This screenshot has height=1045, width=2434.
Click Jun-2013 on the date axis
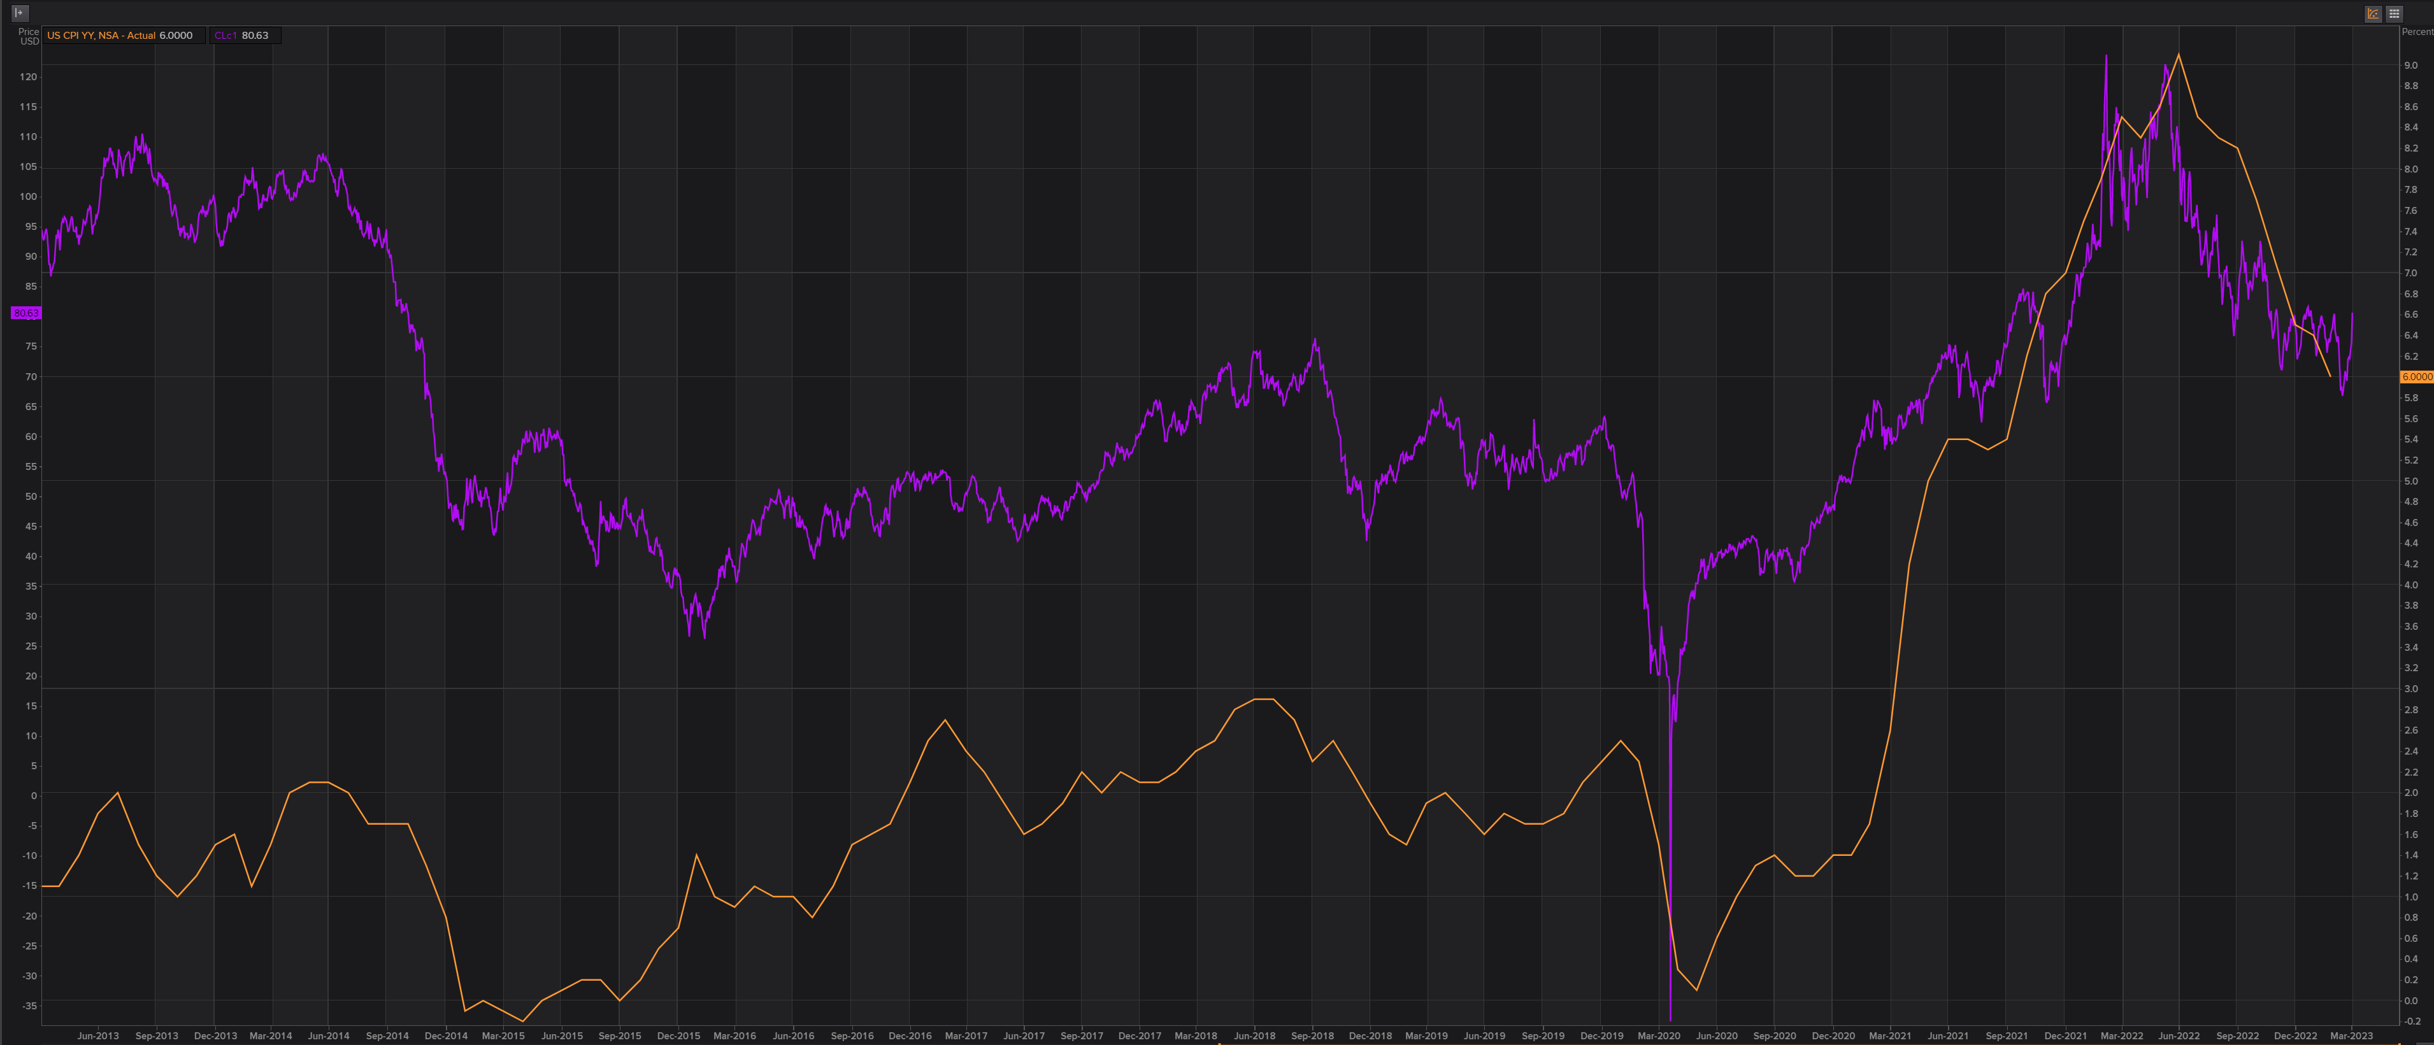coord(98,1035)
